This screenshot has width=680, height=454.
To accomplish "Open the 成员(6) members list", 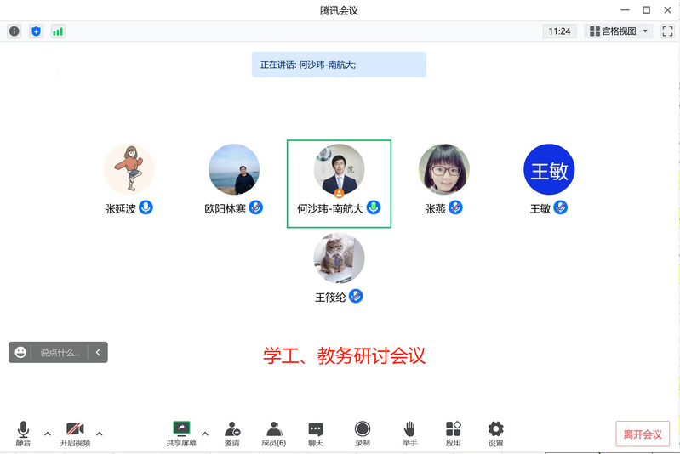I will [273, 433].
